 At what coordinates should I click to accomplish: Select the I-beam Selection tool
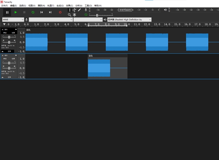[70, 10]
